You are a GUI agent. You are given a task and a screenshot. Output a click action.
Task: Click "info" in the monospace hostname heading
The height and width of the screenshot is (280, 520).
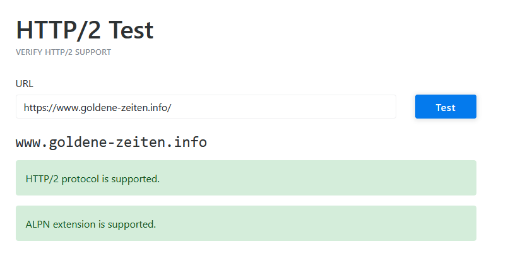(x=192, y=143)
